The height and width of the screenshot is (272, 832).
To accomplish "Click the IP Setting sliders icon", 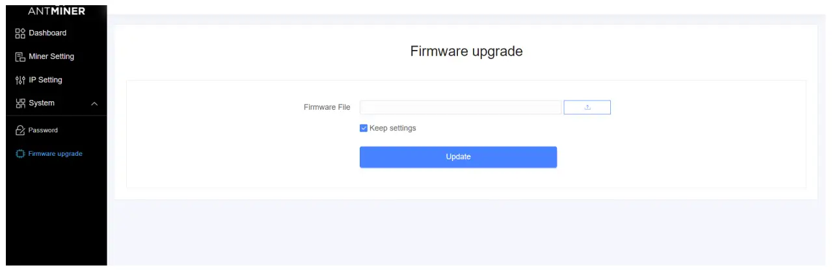I will coord(20,80).
